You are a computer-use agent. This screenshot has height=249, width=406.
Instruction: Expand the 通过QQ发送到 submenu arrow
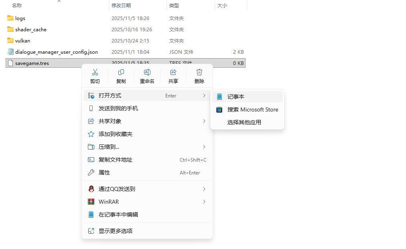[204, 189]
